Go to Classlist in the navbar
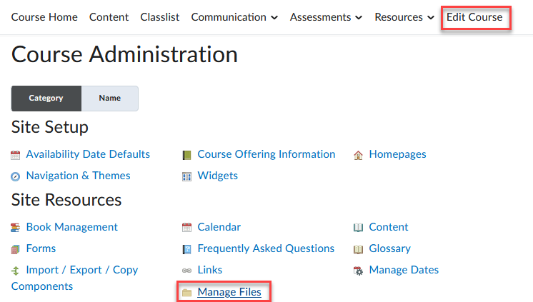The width and height of the screenshot is (533, 302). [160, 17]
